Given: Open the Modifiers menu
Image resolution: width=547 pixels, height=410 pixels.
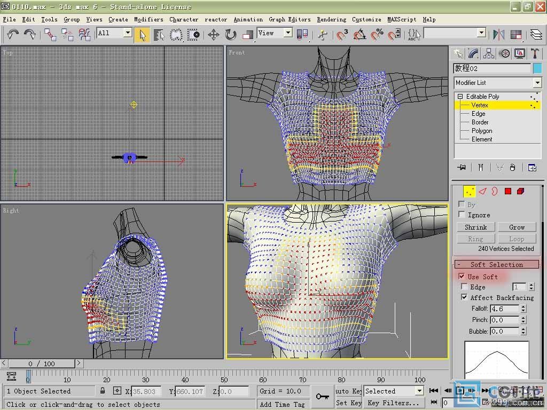Looking at the screenshot, I should pos(149,20).
